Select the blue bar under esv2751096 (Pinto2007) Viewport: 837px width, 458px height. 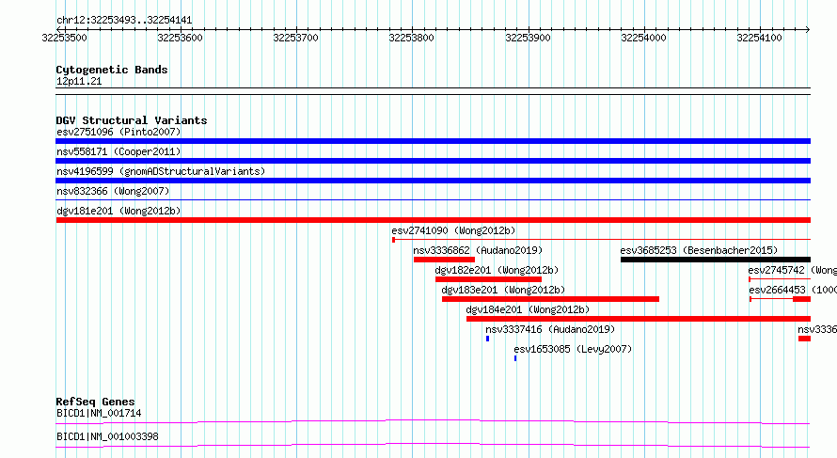pyautogui.click(x=433, y=141)
